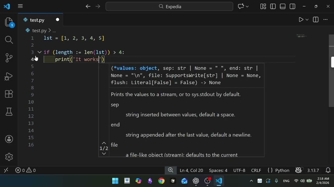Run the Python file with play button
The image size is (334, 187).
coord(301,20)
